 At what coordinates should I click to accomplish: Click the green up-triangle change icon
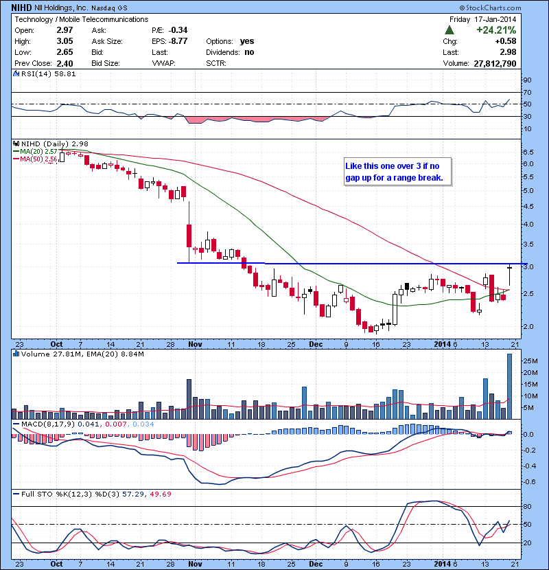point(449,30)
